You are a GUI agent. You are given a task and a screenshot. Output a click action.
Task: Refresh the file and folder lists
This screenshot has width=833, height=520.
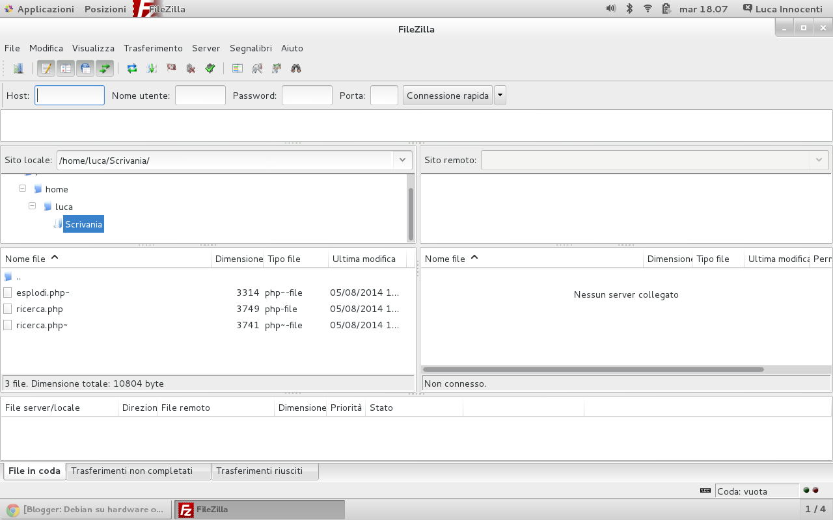132,68
